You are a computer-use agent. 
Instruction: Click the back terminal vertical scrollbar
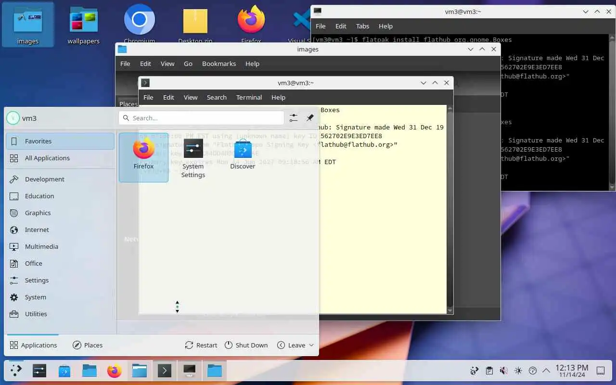613,112
